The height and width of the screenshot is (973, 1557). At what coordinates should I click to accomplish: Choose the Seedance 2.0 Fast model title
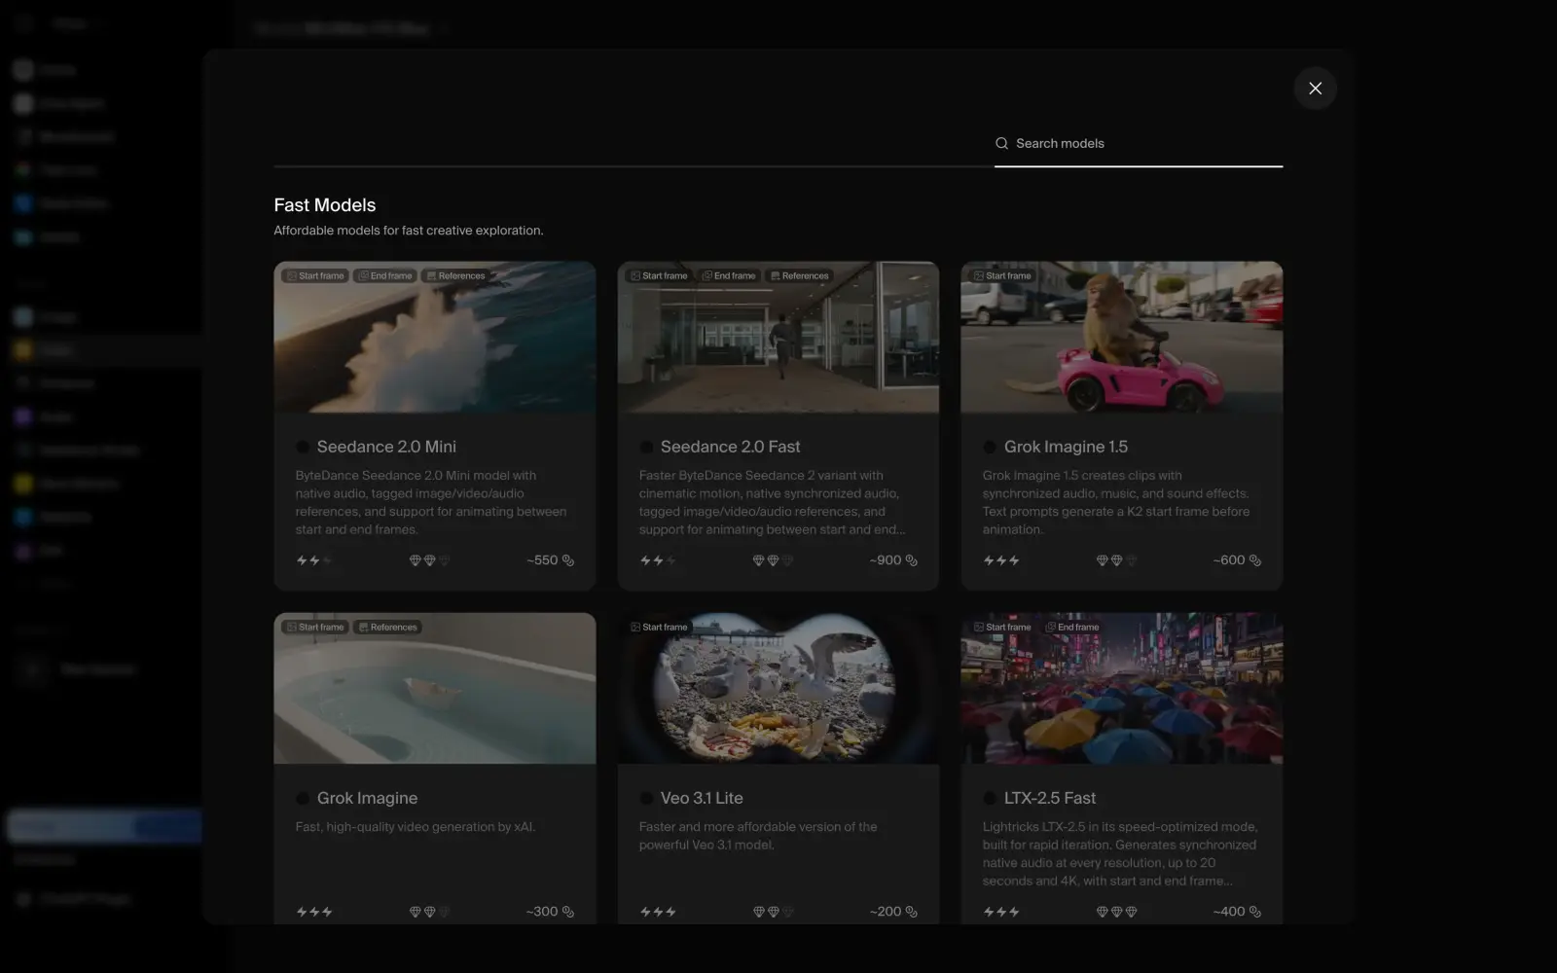pyautogui.click(x=730, y=447)
